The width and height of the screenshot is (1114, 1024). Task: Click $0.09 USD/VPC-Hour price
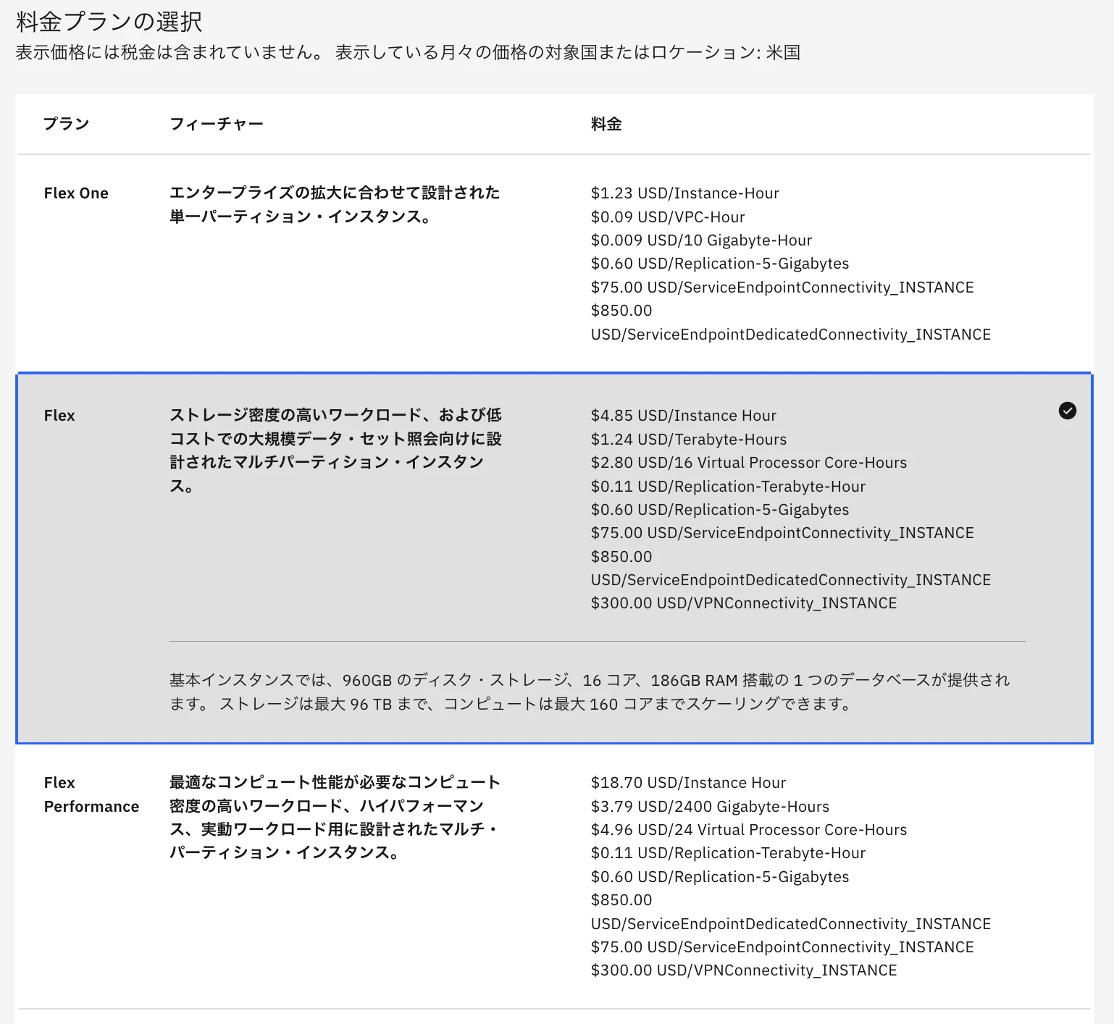[668, 217]
